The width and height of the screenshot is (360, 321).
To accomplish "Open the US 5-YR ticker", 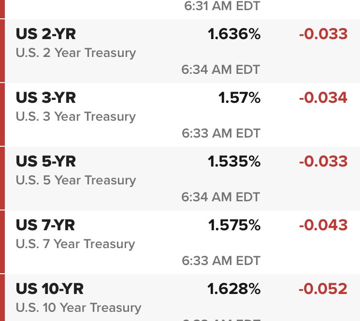I will pos(46,161).
